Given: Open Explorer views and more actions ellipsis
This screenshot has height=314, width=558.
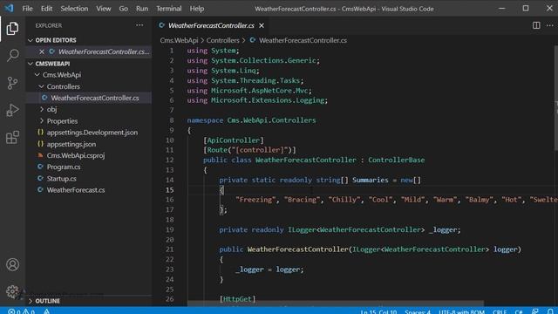Looking at the screenshot, I should point(139,25).
